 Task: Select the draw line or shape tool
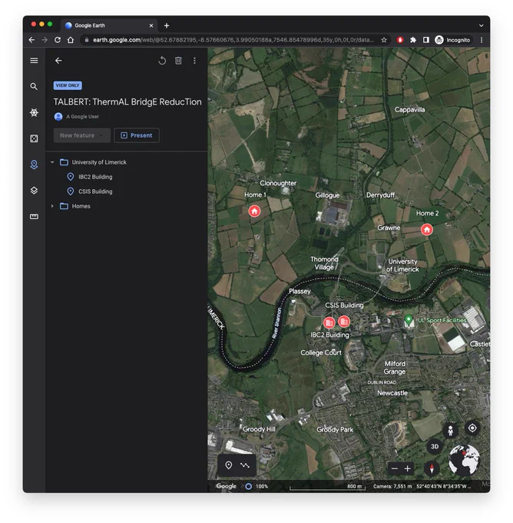coord(245,465)
